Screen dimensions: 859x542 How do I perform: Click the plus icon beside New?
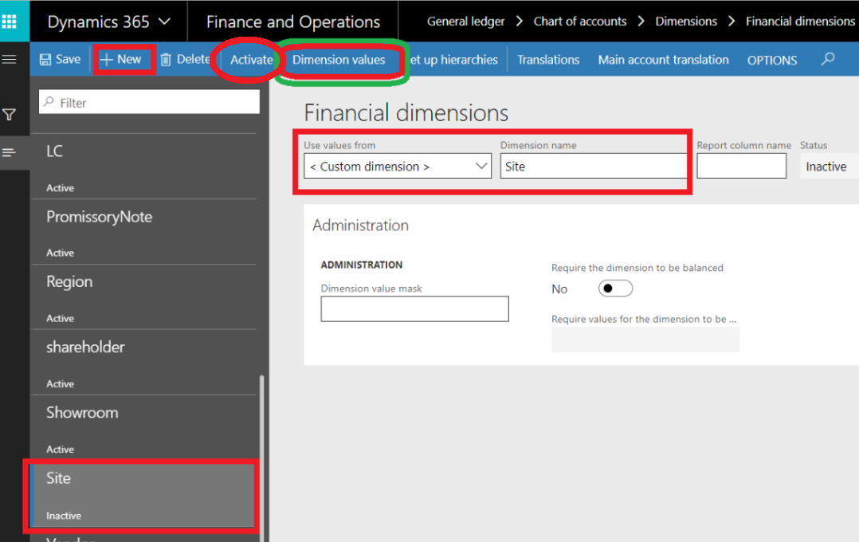(x=107, y=59)
